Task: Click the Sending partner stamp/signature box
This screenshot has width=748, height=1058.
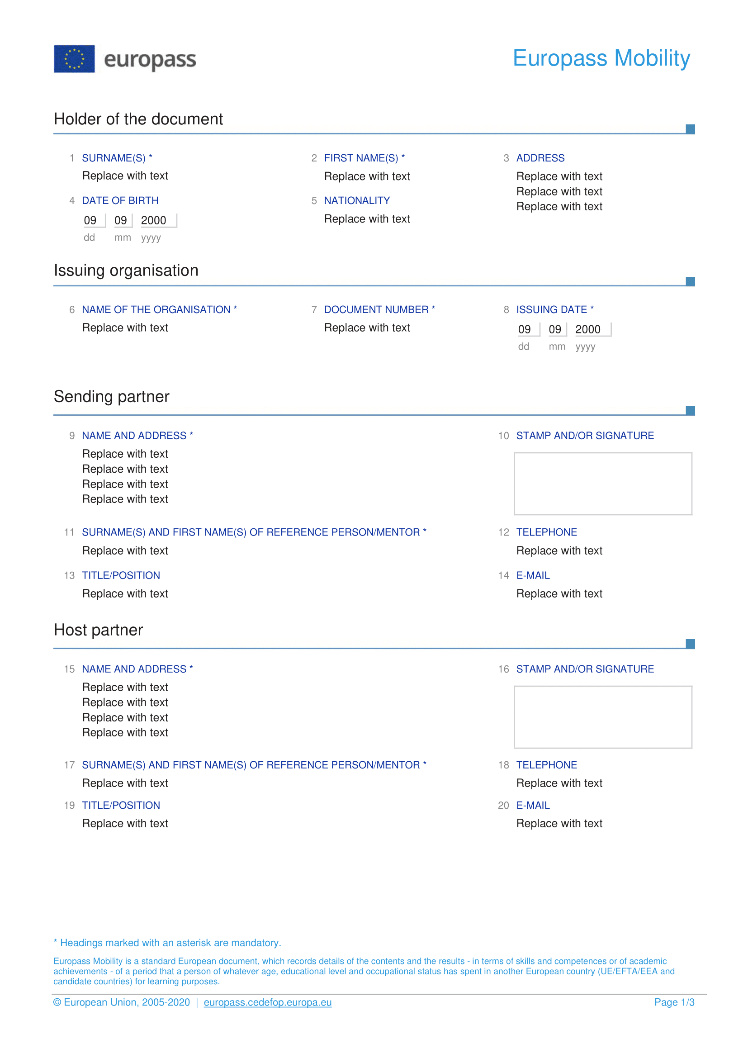Action: pyautogui.click(x=603, y=484)
